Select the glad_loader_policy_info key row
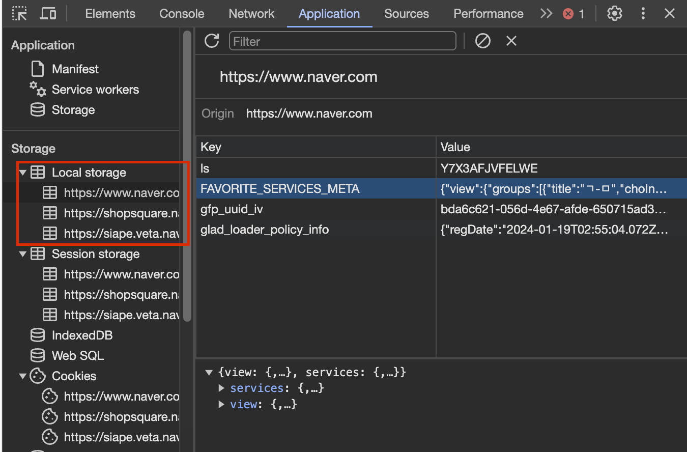Viewport: 687px width, 452px height. [316, 230]
